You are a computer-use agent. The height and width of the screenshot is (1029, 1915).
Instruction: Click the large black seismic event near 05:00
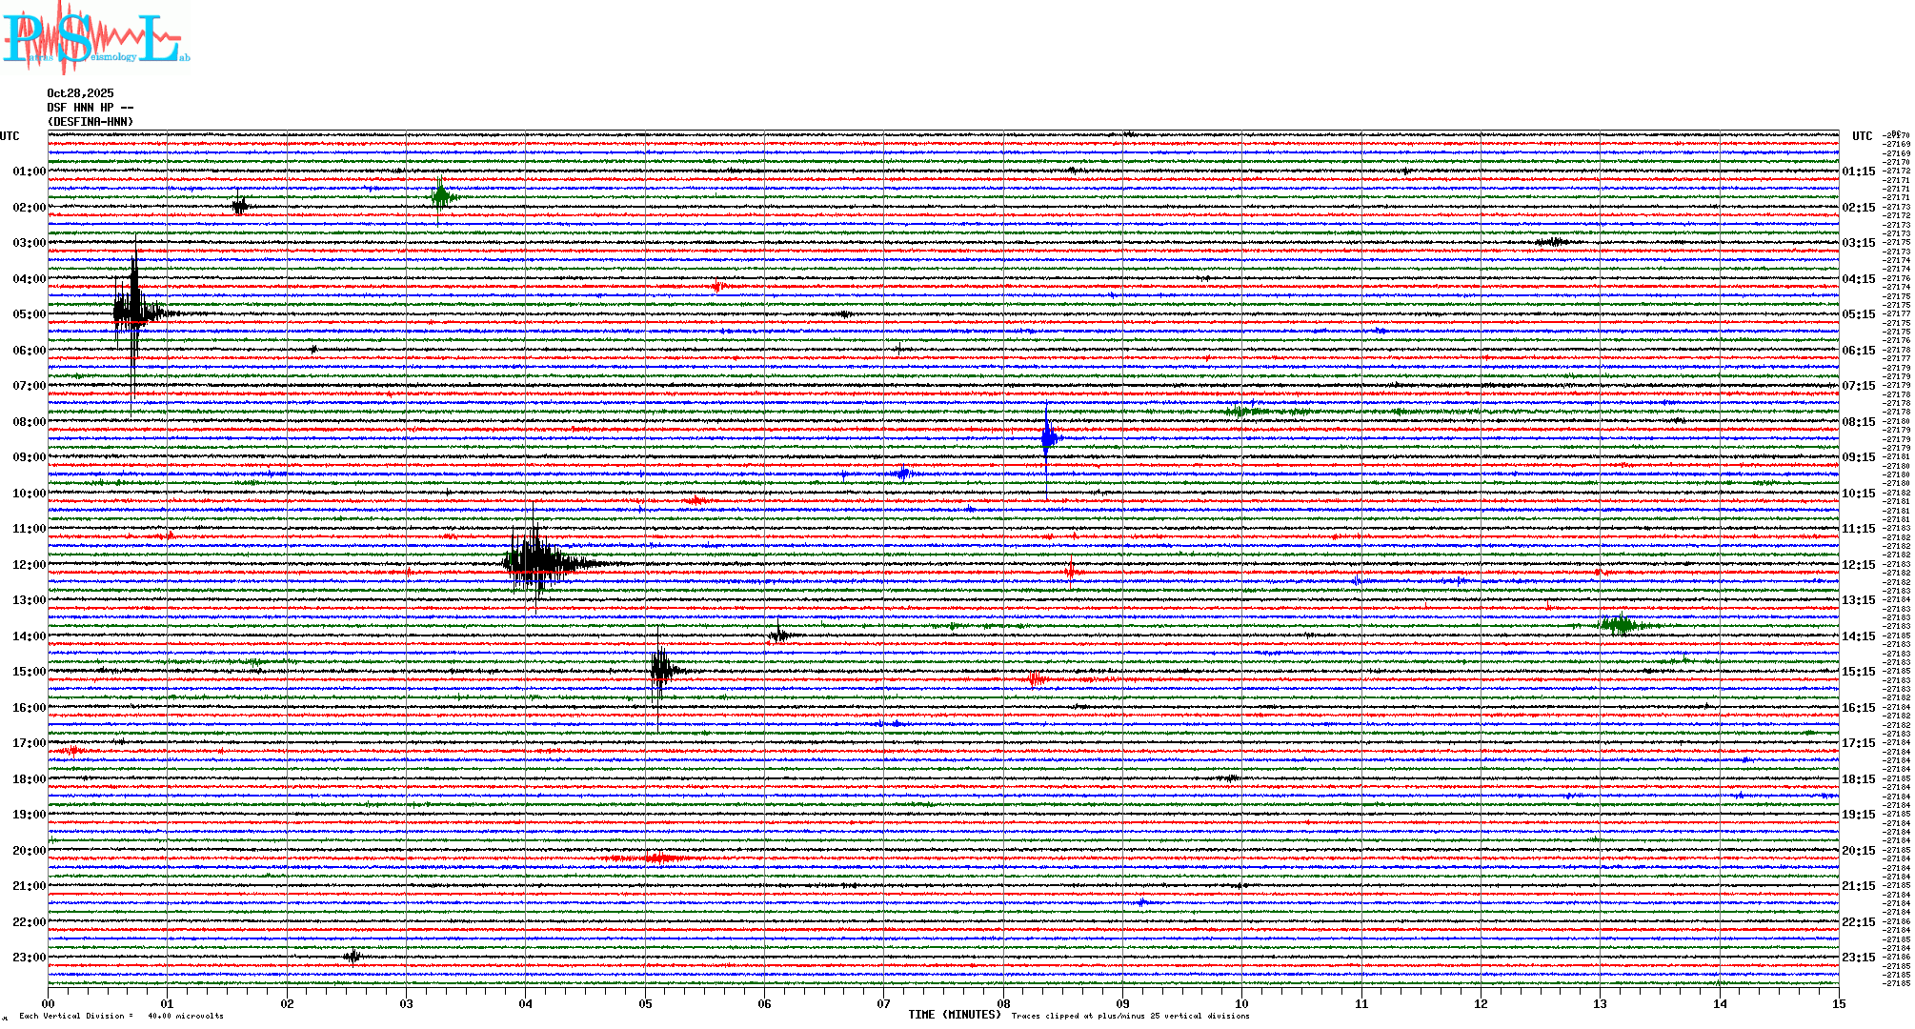coord(134,311)
